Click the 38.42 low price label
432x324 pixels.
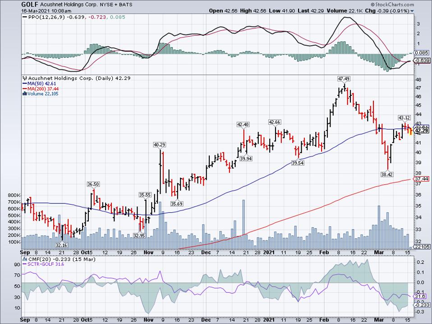click(387, 174)
